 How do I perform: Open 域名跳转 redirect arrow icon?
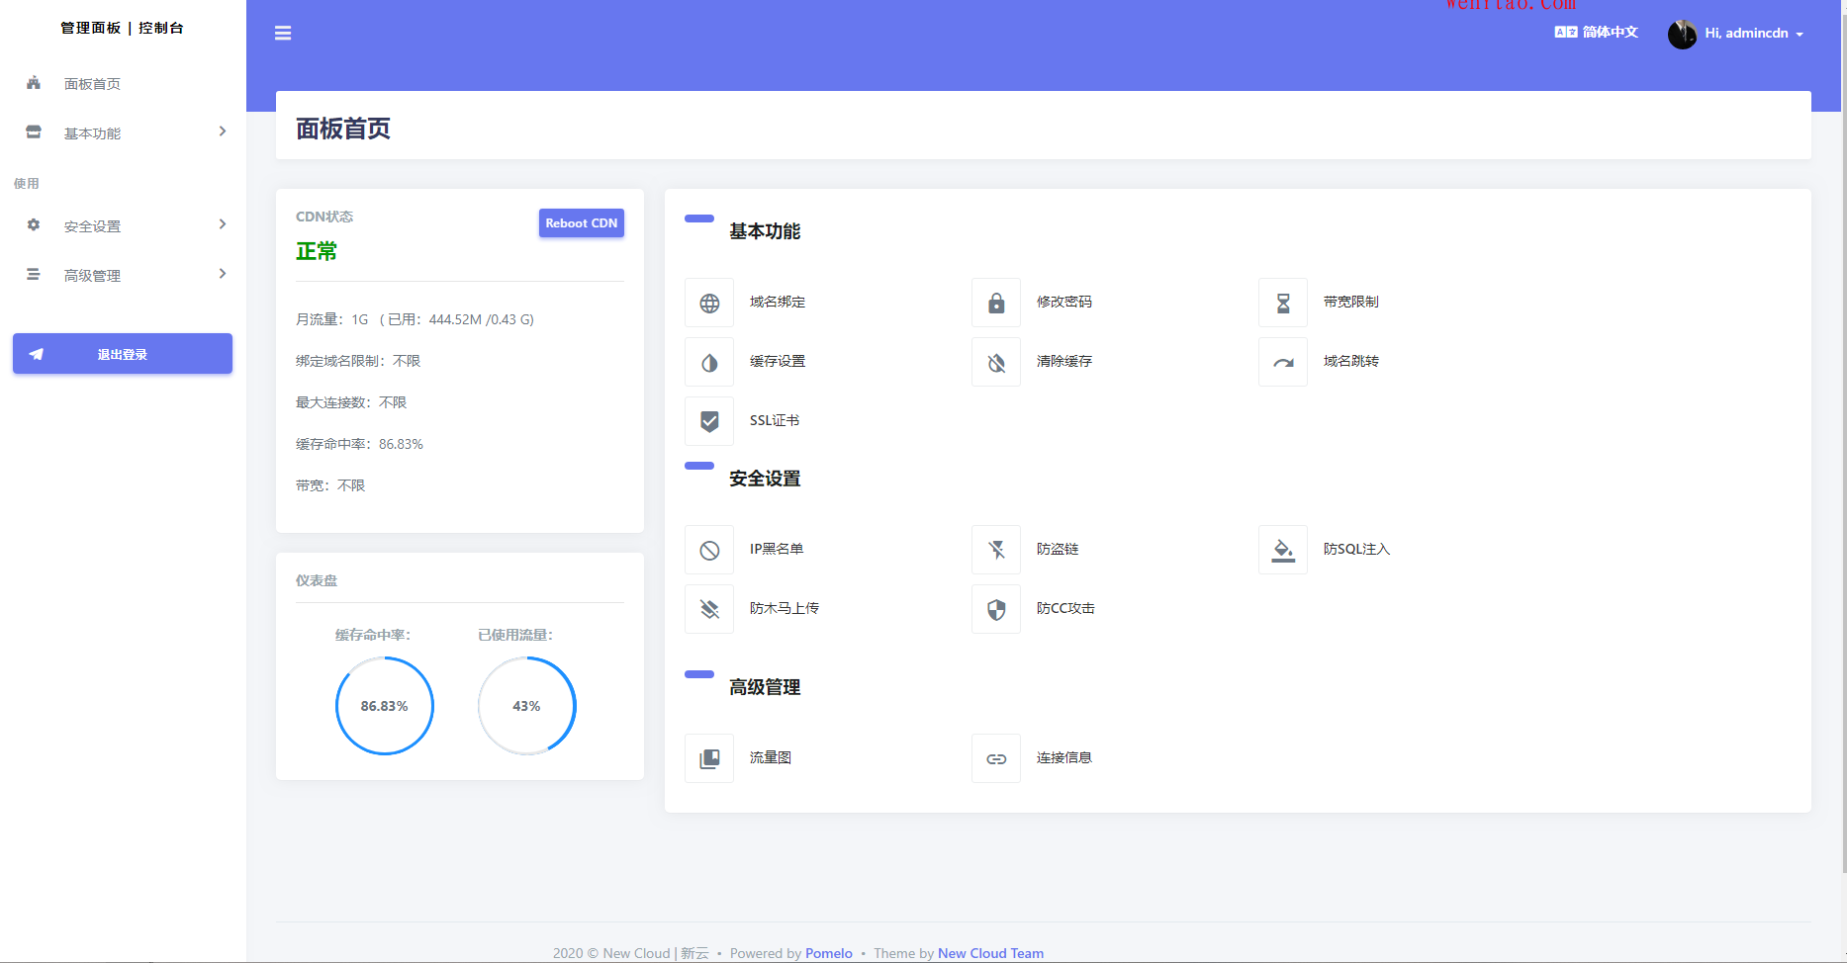click(1283, 362)
